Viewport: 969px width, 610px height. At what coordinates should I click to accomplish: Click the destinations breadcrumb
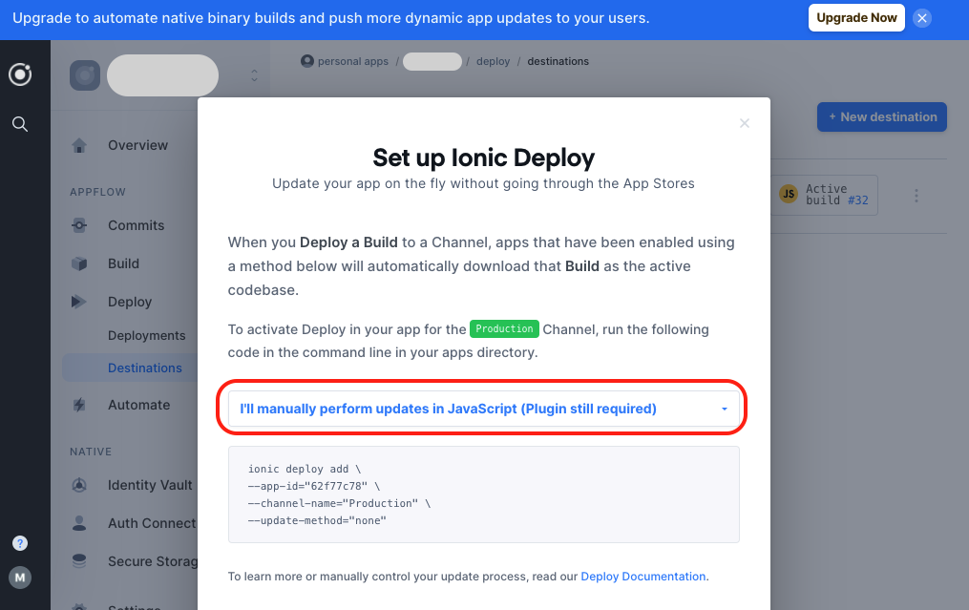click(x=558, y=61)
